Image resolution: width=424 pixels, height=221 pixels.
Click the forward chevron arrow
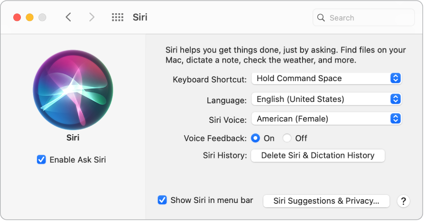(92, 18)
